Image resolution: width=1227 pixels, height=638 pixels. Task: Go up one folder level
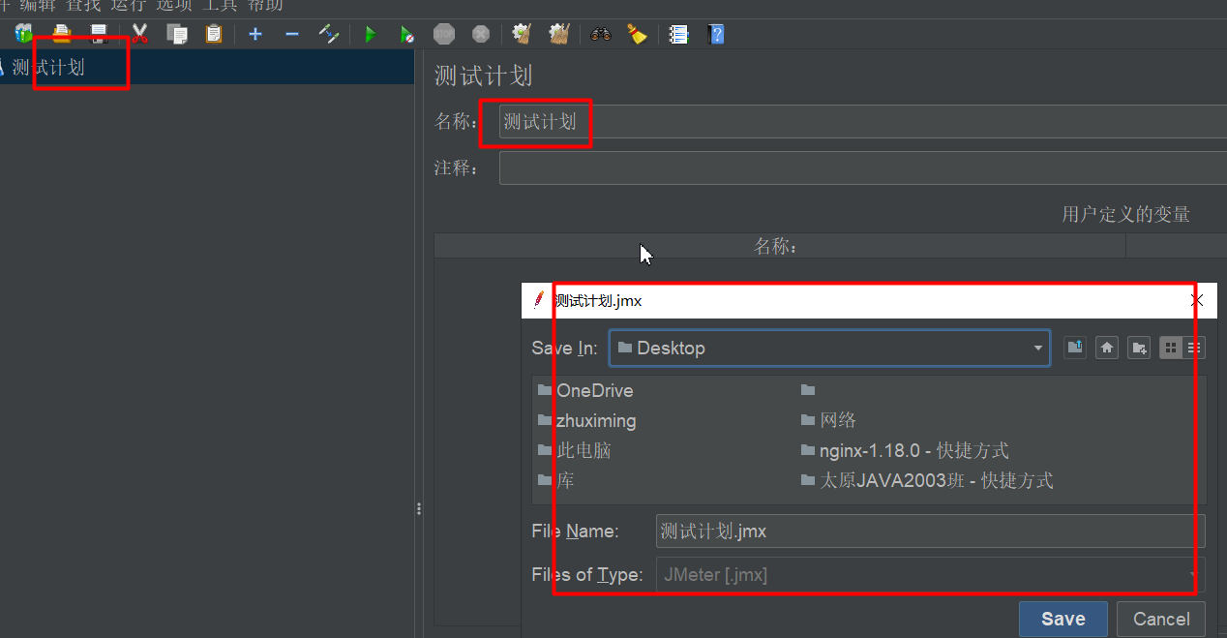[1075, 348]
